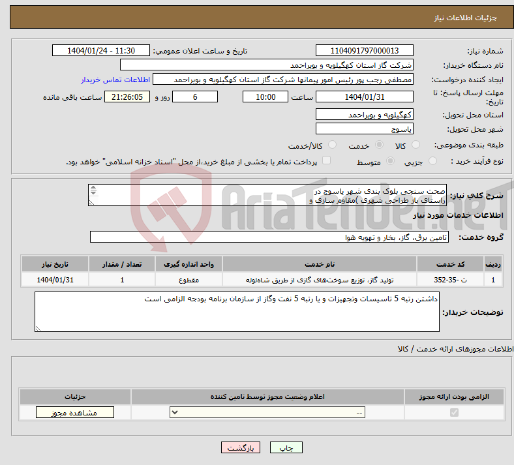
Task: Select the کالا radio button
Action: click(x=416, y=145)
